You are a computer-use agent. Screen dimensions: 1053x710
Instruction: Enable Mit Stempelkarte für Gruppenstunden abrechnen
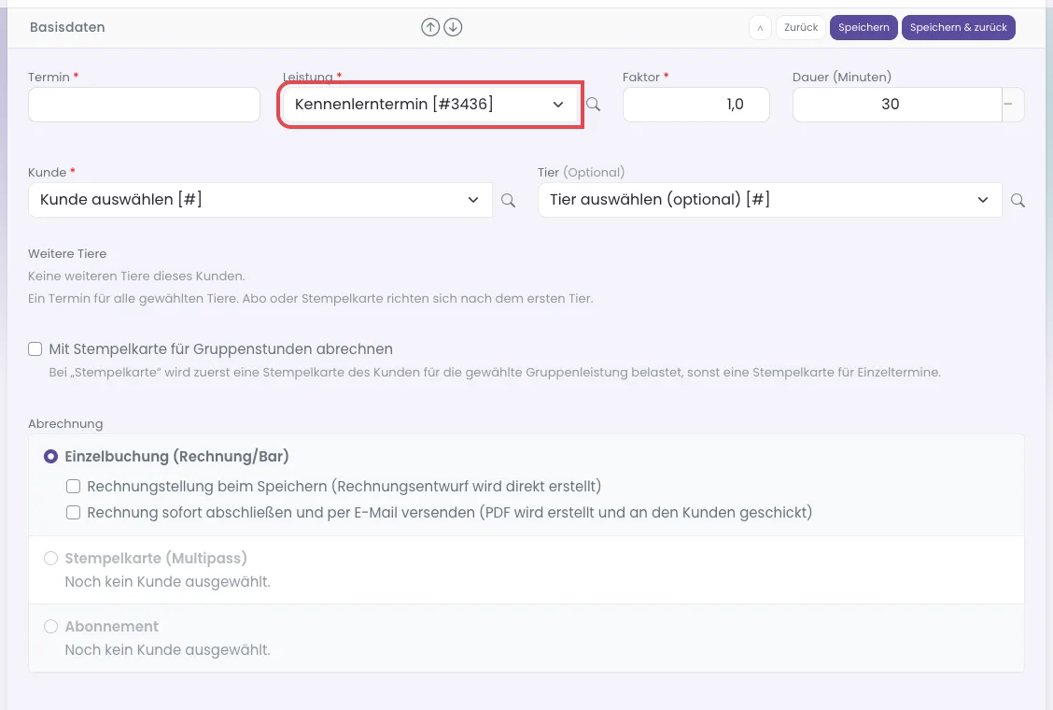[35, 349]
